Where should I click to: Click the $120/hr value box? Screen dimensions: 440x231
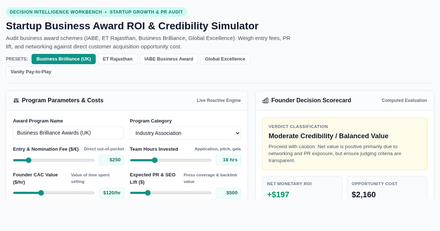pos(111,193)
